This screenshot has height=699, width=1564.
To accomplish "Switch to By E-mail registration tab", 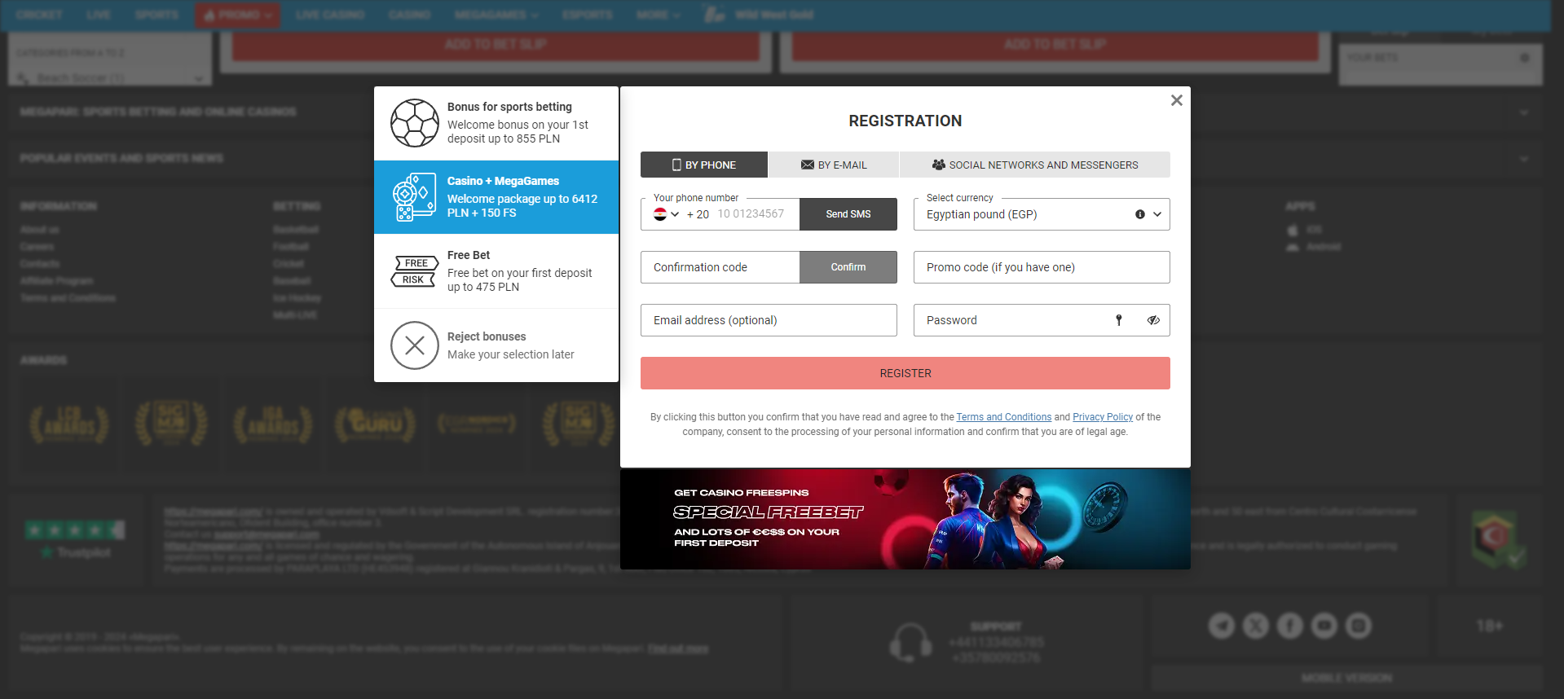I will (834, 165).
